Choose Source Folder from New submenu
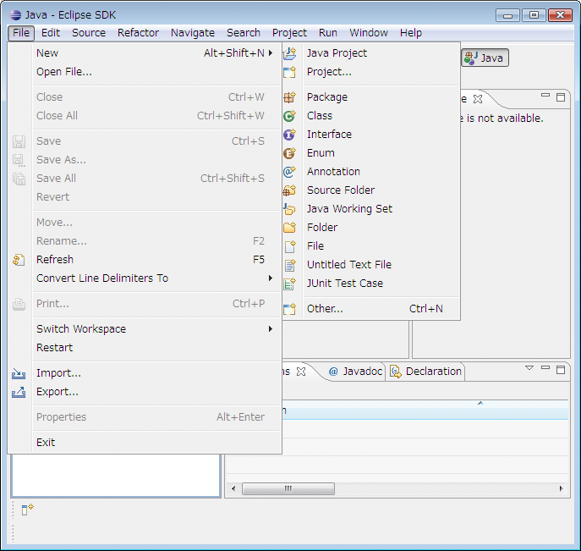581x551 pixels. coord(371,190)
